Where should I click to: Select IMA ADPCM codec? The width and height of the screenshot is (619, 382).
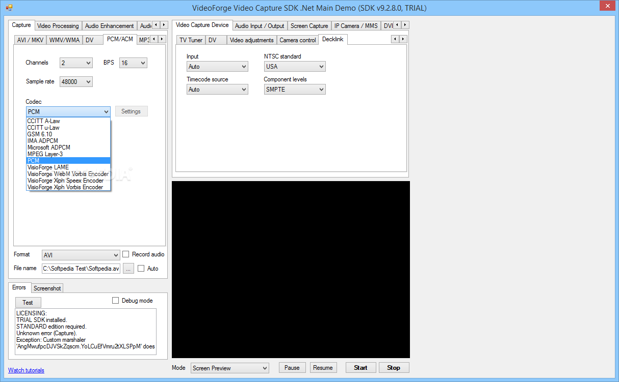(68, 141)
